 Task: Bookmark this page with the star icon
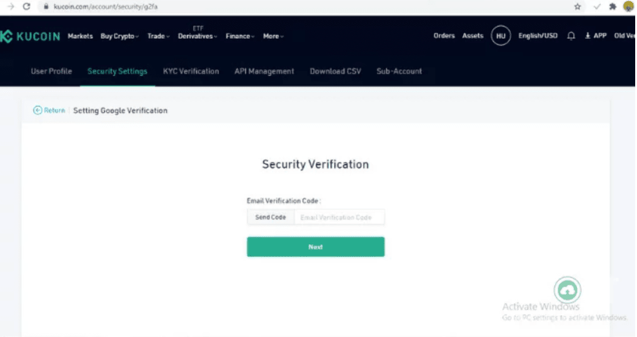click(x=578, y=6)
